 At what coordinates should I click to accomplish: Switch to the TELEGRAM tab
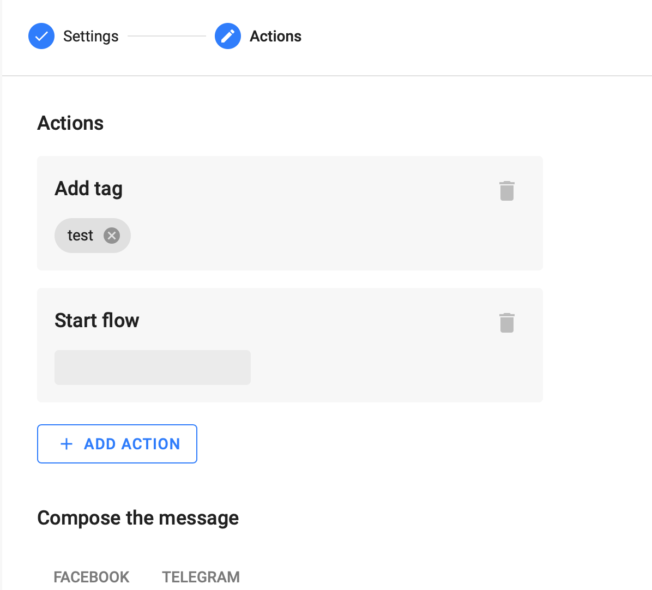201,576
